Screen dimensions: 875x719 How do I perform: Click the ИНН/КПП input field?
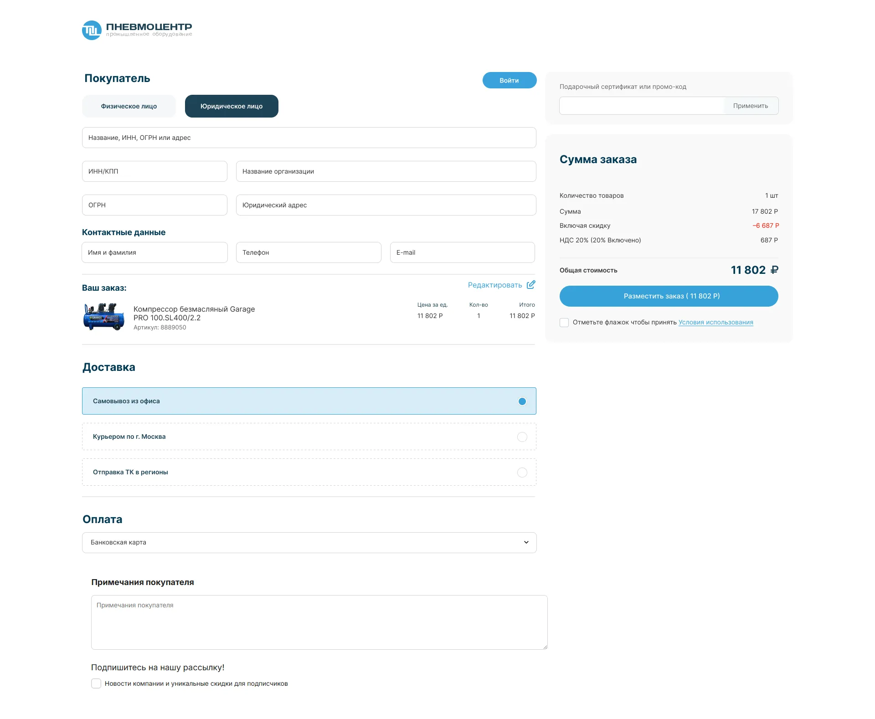pyautogui.click(x=154, y=171)
